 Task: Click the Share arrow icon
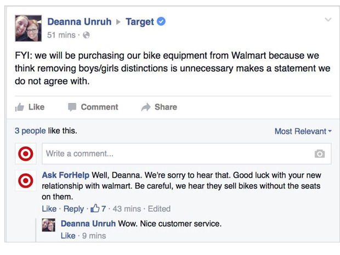146,107
